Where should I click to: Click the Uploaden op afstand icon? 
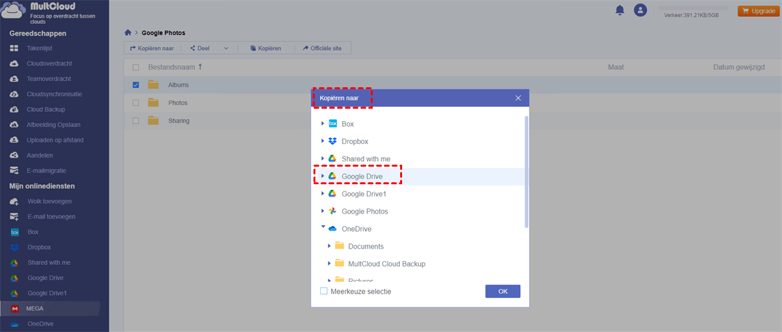point(14,140)
